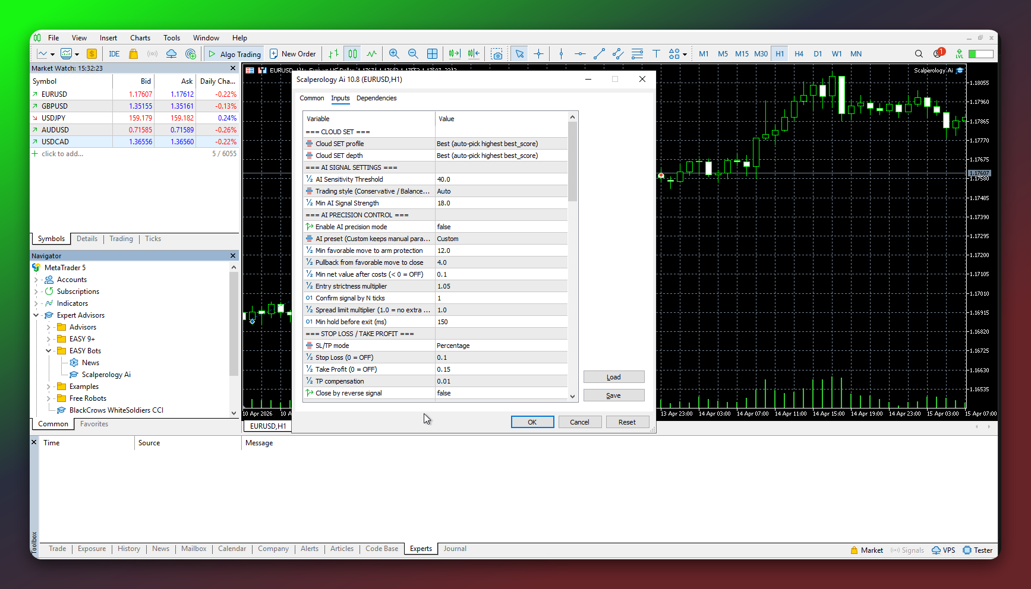Collapse the EASY Bots folder
1031x589 pixels.
pyautogui.click(x=48, y=350)
